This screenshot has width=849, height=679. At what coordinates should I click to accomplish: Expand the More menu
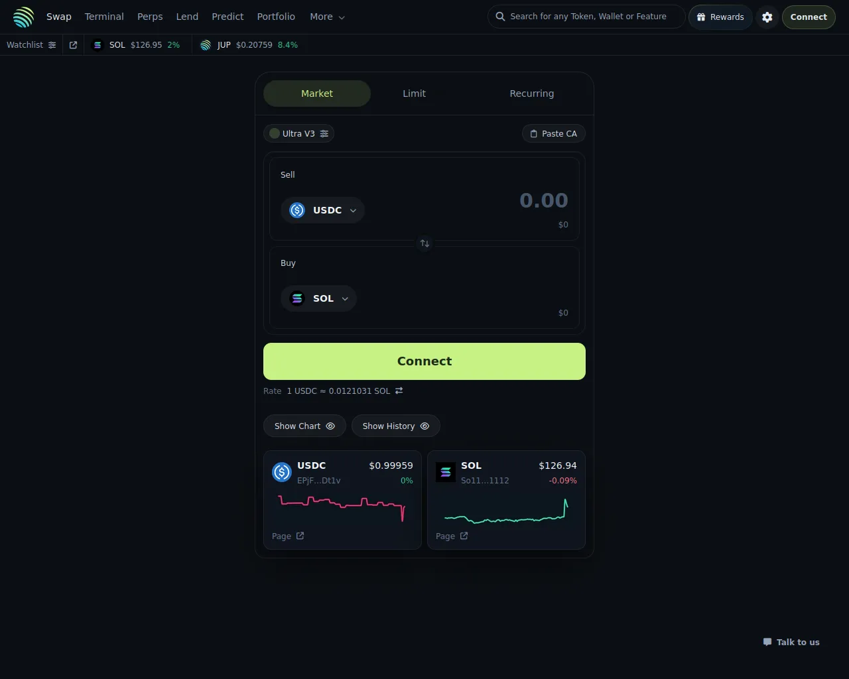tap(328, 17)
